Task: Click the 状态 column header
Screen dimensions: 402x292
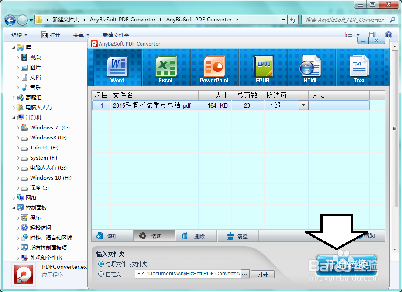Action: coord(339,95)
